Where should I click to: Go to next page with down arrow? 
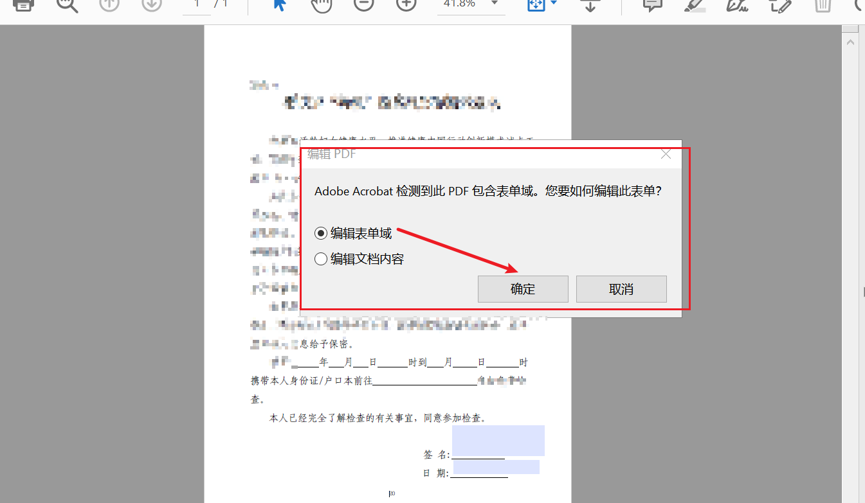coord(151,4)
